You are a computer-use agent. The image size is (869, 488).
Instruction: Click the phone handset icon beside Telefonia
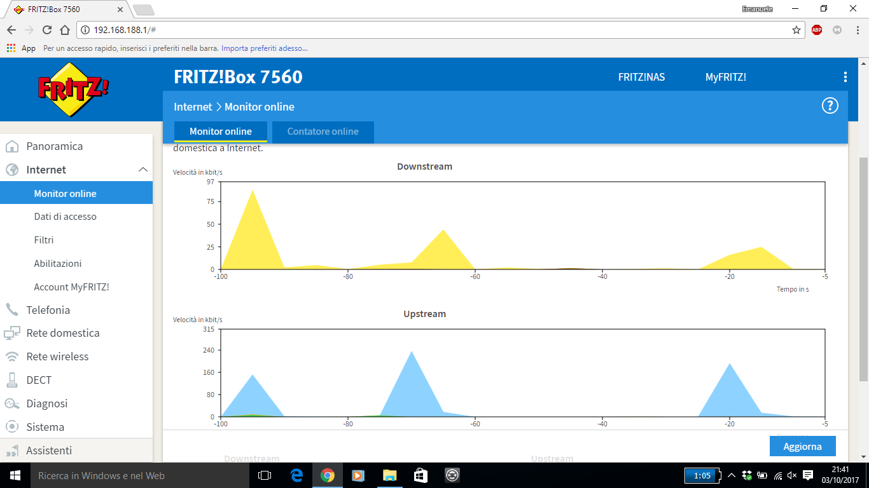(11, 310)
